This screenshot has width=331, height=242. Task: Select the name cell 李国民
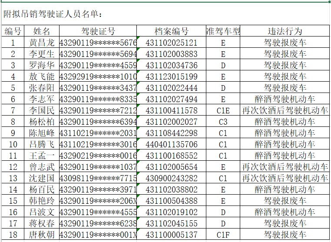tap(42, 110)
